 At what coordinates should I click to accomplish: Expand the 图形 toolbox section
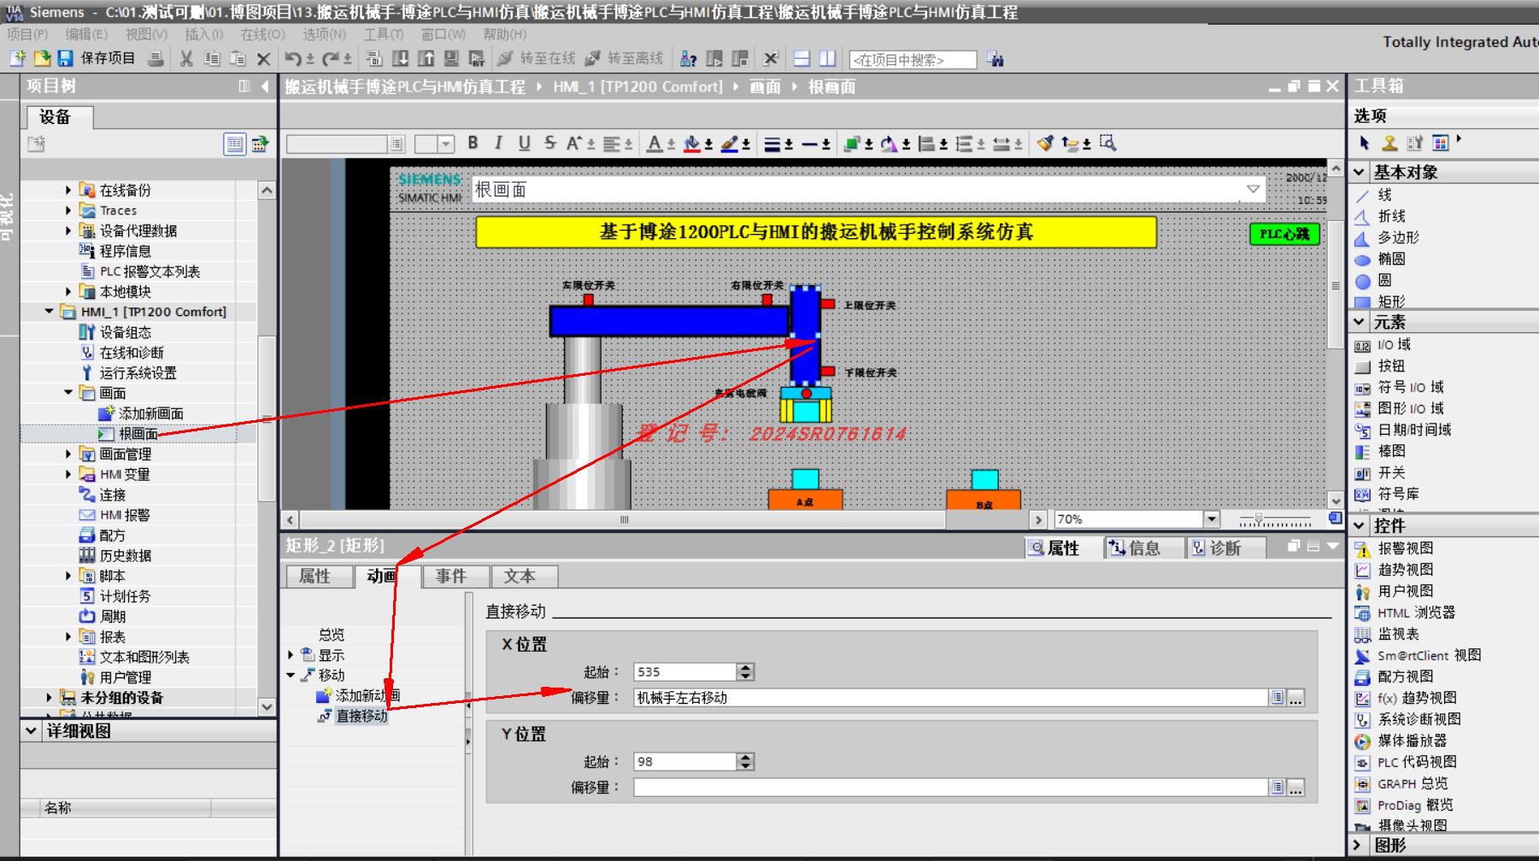(1360, 845)
